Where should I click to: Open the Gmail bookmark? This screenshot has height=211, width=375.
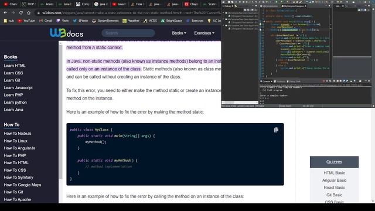pos(46,21)
